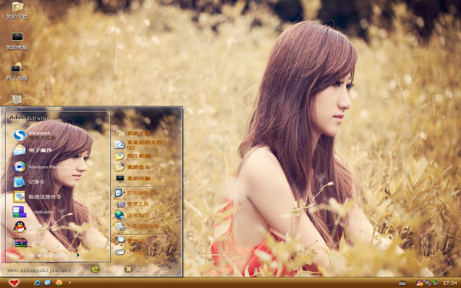Select 我的电脑 desktop icon
This screenshot has height=288, width=461.
17,41
